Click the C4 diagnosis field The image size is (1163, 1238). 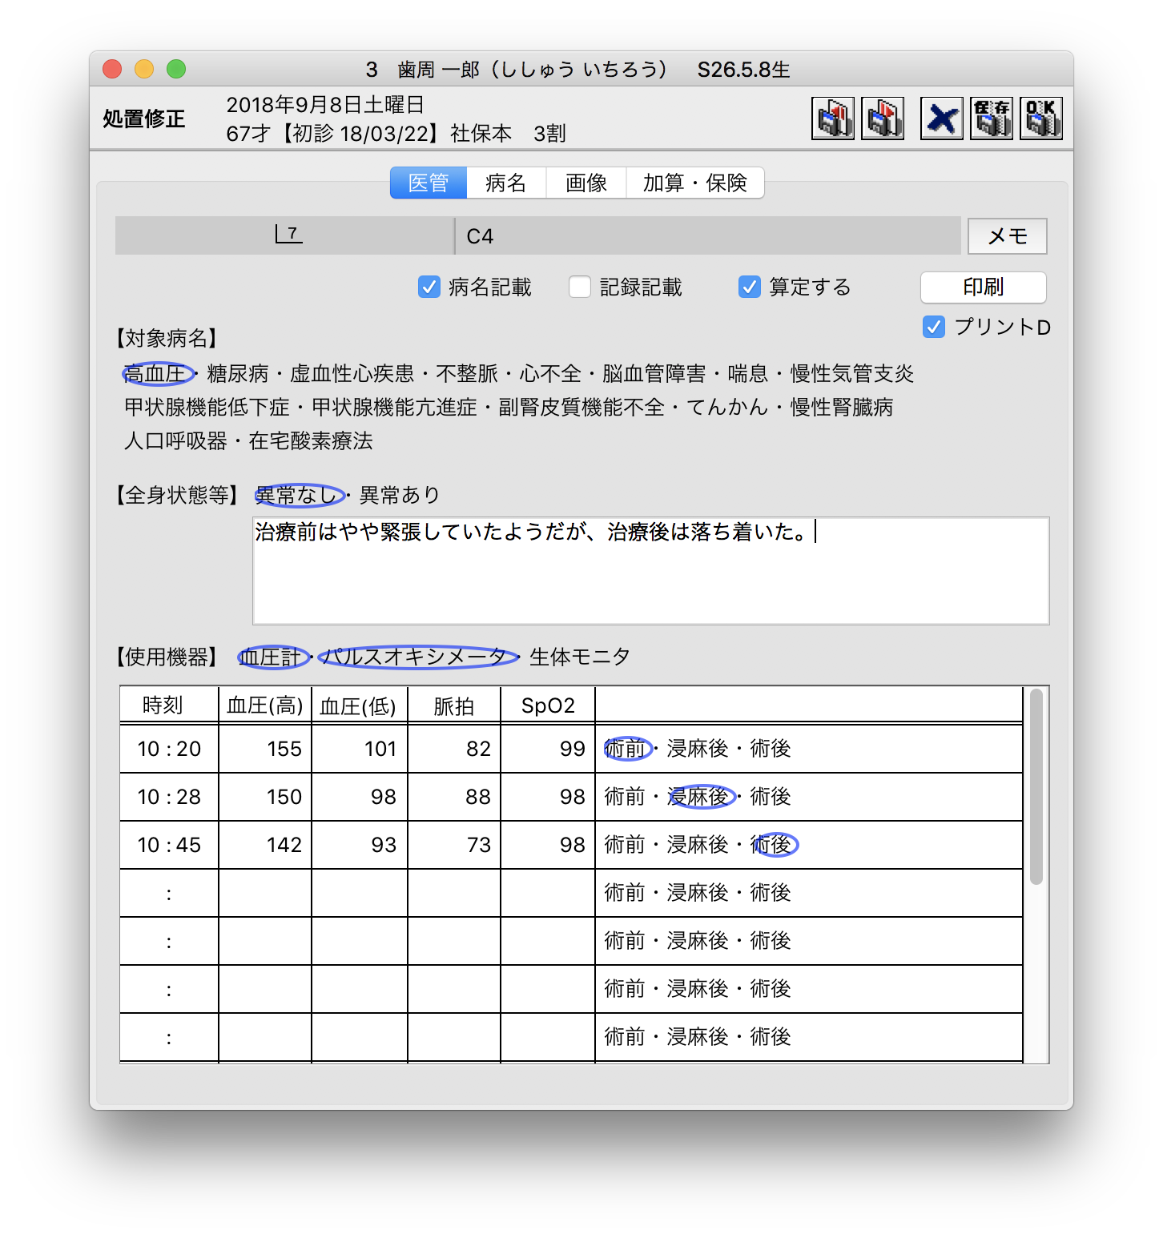tap(708, 235)
